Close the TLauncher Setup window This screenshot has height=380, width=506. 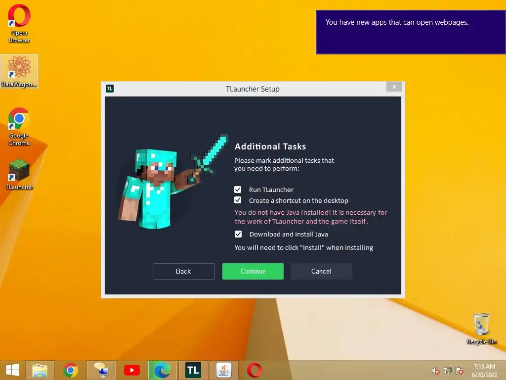pyautogui.click(x=394, y=87)
